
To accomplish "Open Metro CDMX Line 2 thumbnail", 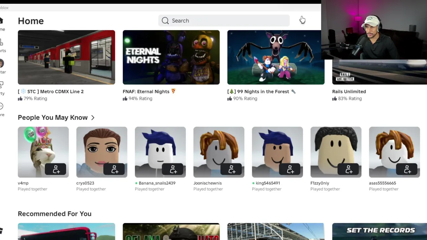I will pyautogui.click(x=66, y=57).
